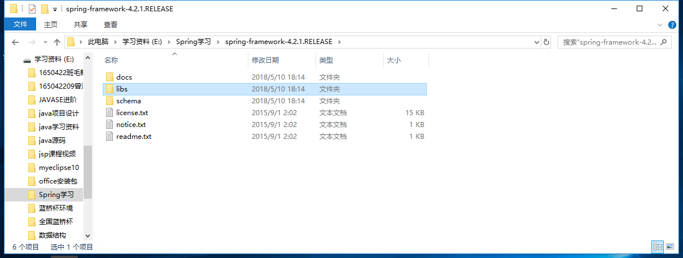Select the libs folder icon
This screenshot has width=683, height=258.
110,89
